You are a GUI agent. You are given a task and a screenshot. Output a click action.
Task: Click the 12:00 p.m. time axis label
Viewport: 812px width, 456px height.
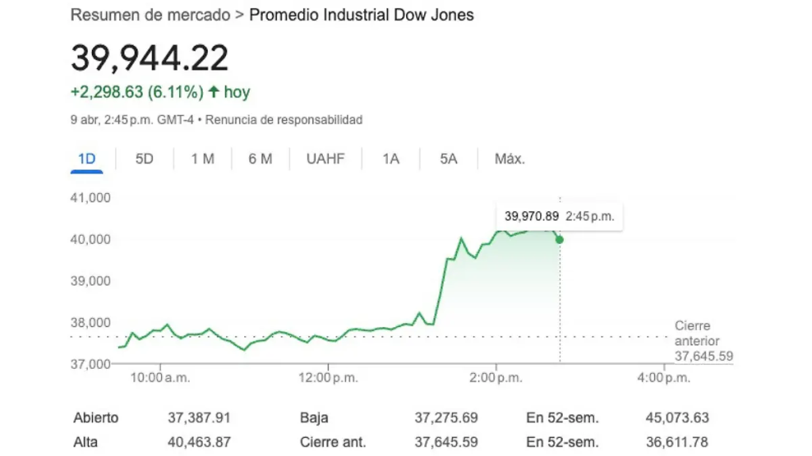(330, 378)
